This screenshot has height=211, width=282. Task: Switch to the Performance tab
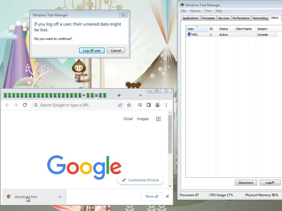[241, 18]
